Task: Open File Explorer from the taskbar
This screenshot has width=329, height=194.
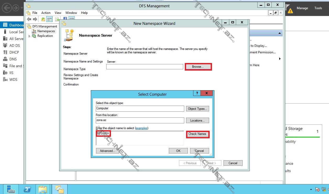Action: [43, 189]
